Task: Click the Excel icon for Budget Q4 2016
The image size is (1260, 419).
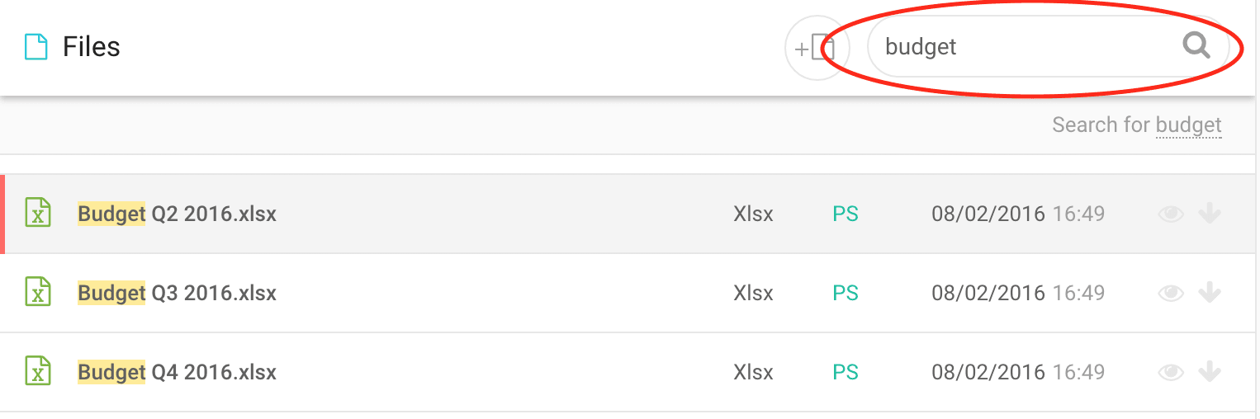Action: [x=37, y=372]
